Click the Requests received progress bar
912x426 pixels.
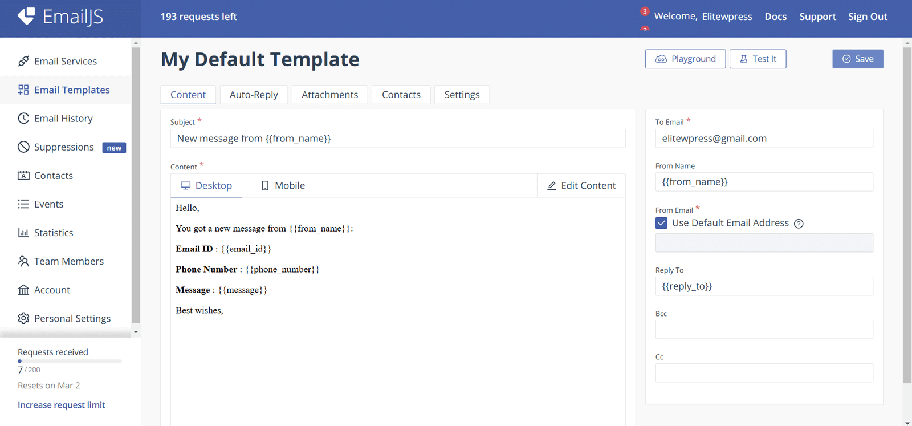pyautogui.click(x=70, y=361)
